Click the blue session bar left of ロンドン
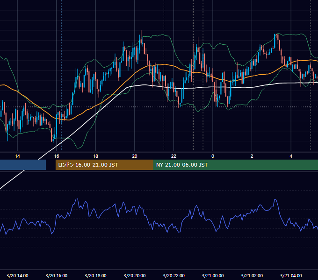 click(x=23, y=165)
